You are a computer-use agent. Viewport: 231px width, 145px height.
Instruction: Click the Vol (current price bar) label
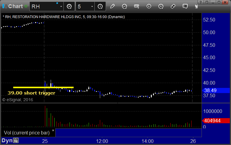pos(27,133)
